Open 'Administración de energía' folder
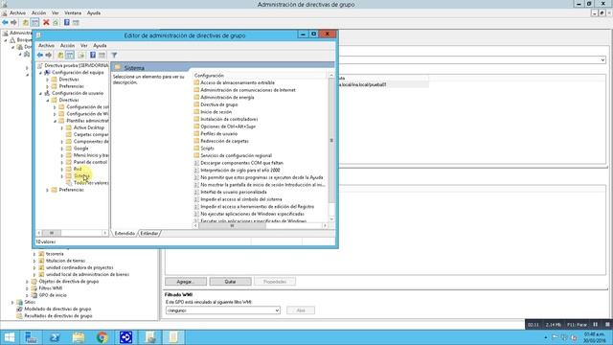 pyautogui.click(x=227, y=98)
